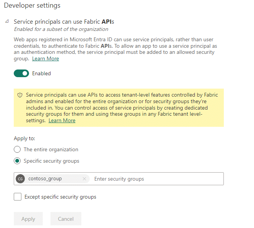Toggle the Enabled switch off
This screenshot has height=228, width=254.
point(21,73)
